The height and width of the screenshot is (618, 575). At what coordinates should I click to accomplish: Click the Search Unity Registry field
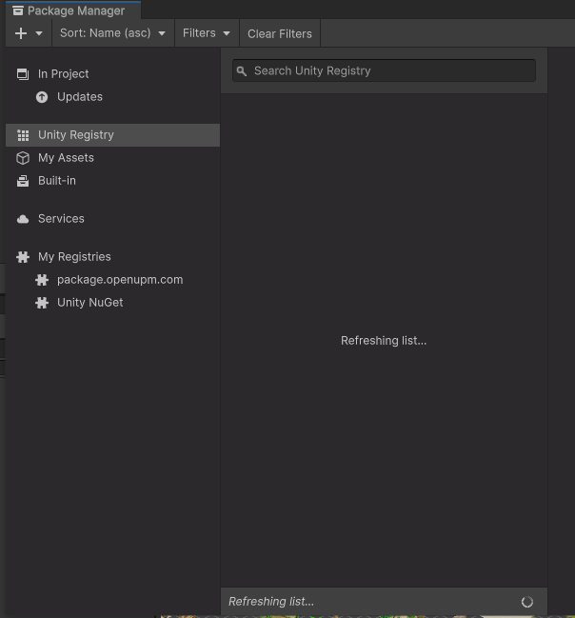[384, 71]
